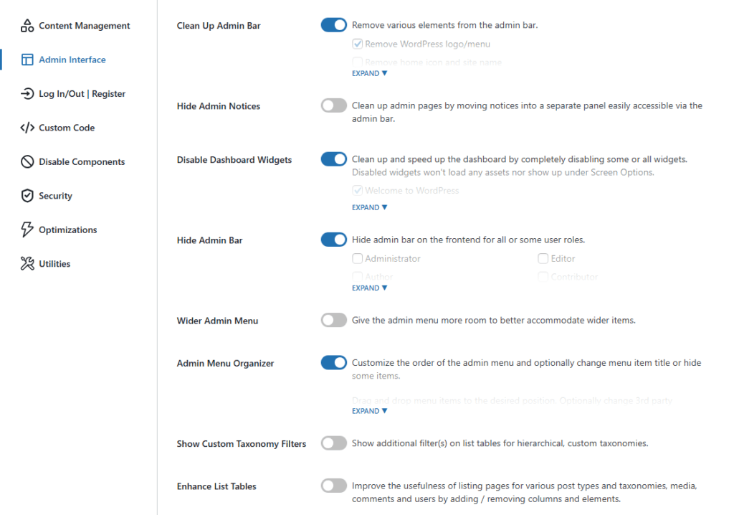Click 'Hide admin bar on the frontend' description
This screenshot has height=515, width=734.
468,240
